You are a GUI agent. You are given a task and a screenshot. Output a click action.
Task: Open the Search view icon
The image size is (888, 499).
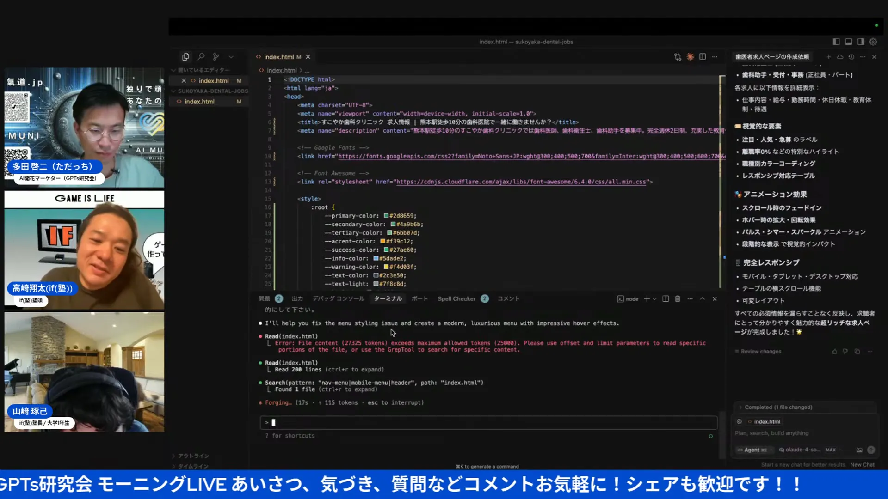(x=201, y=57)
